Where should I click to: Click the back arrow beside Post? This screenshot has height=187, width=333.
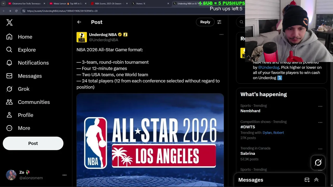pyautogui.click(x=79, y=22)
